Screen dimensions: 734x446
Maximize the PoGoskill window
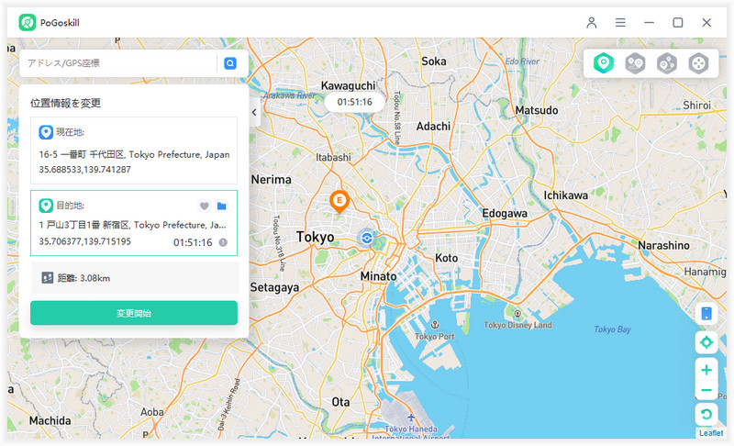[x=677, y=22]
